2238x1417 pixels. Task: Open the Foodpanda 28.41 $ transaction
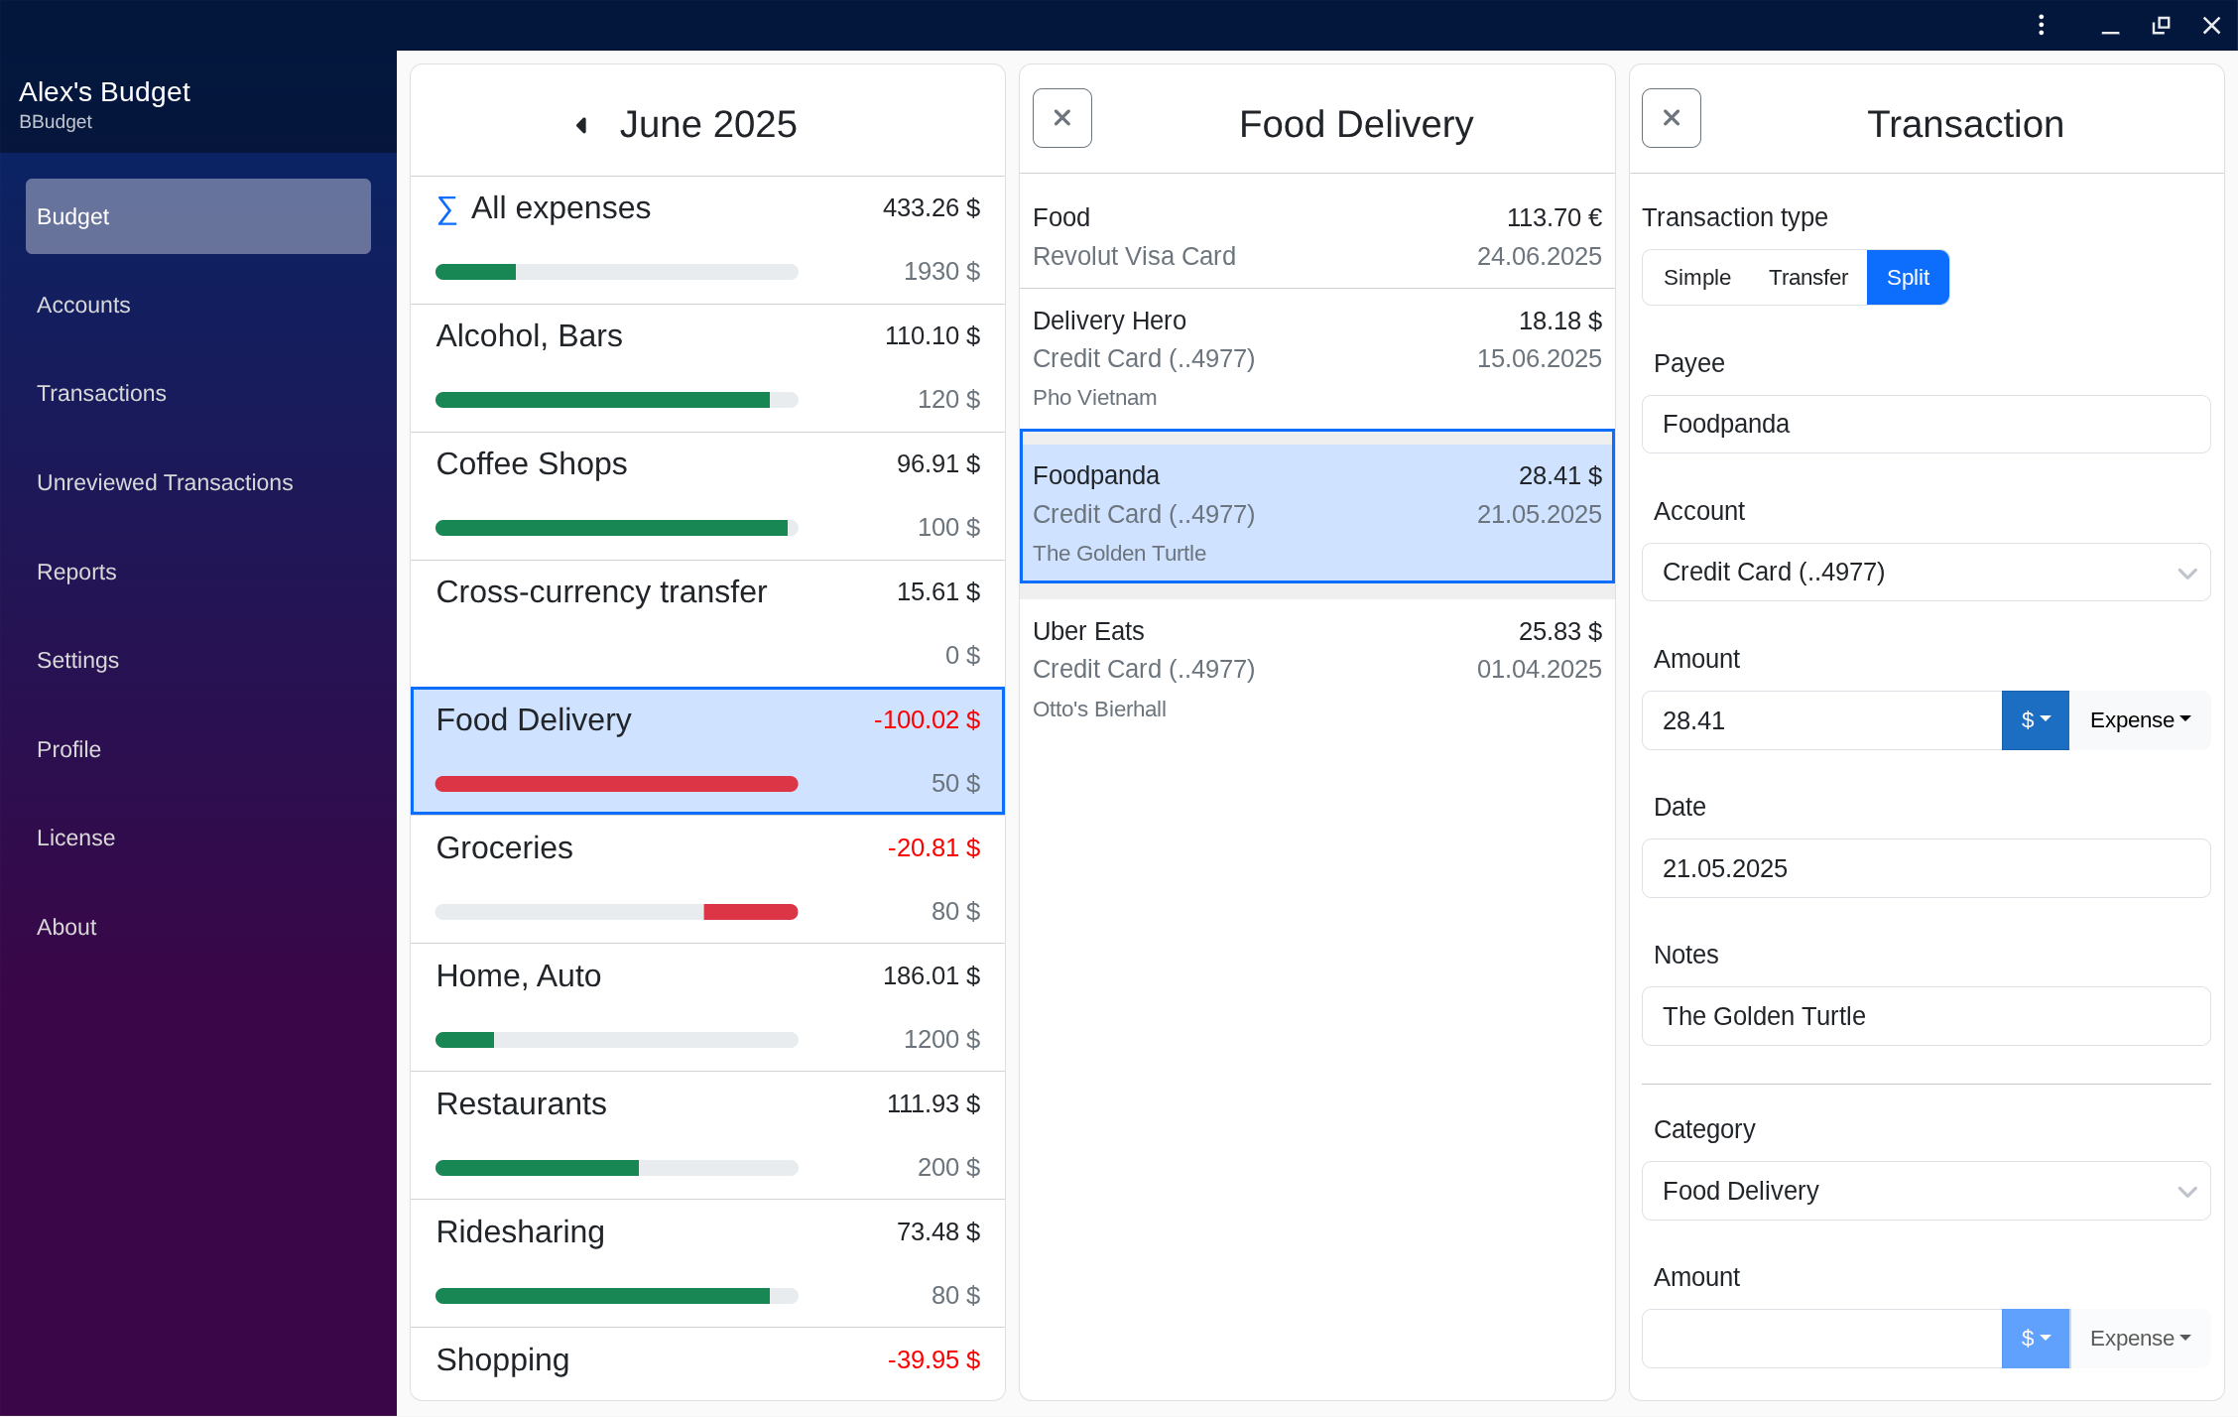[1316, 506]
